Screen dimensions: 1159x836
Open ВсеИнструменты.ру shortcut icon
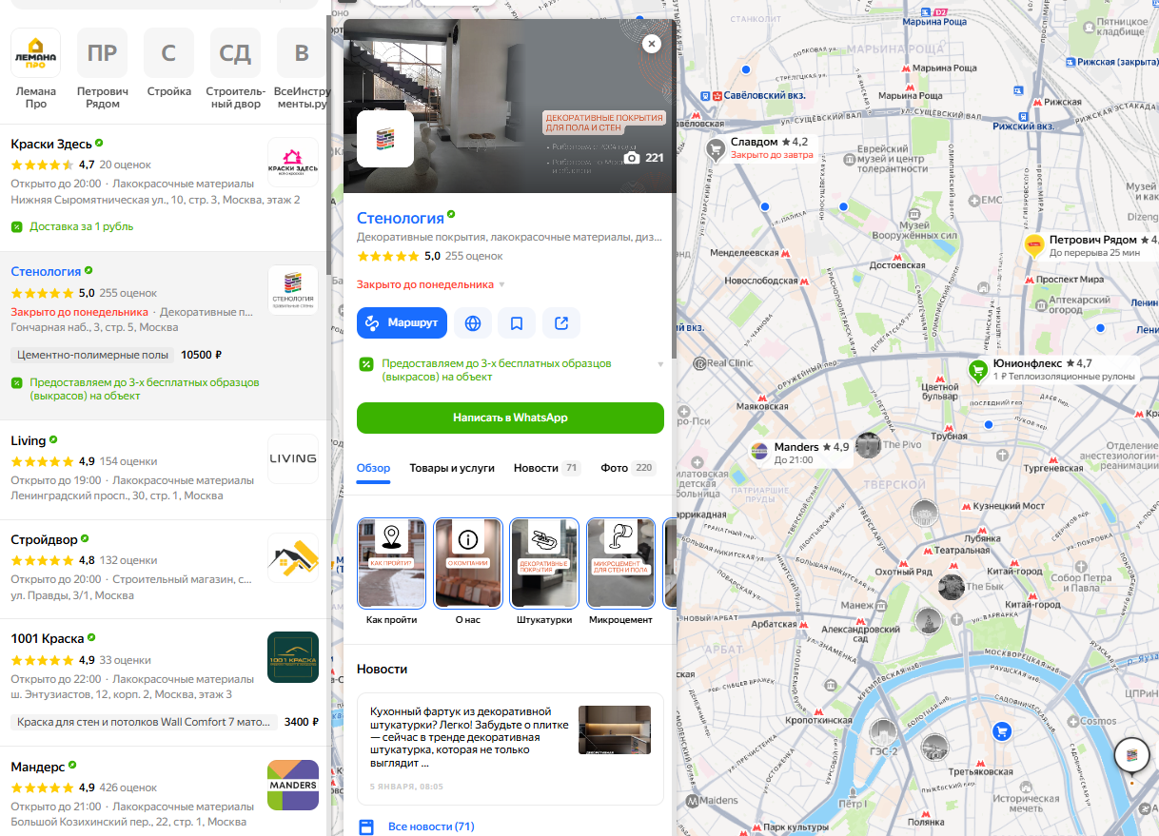coord(302,53)
